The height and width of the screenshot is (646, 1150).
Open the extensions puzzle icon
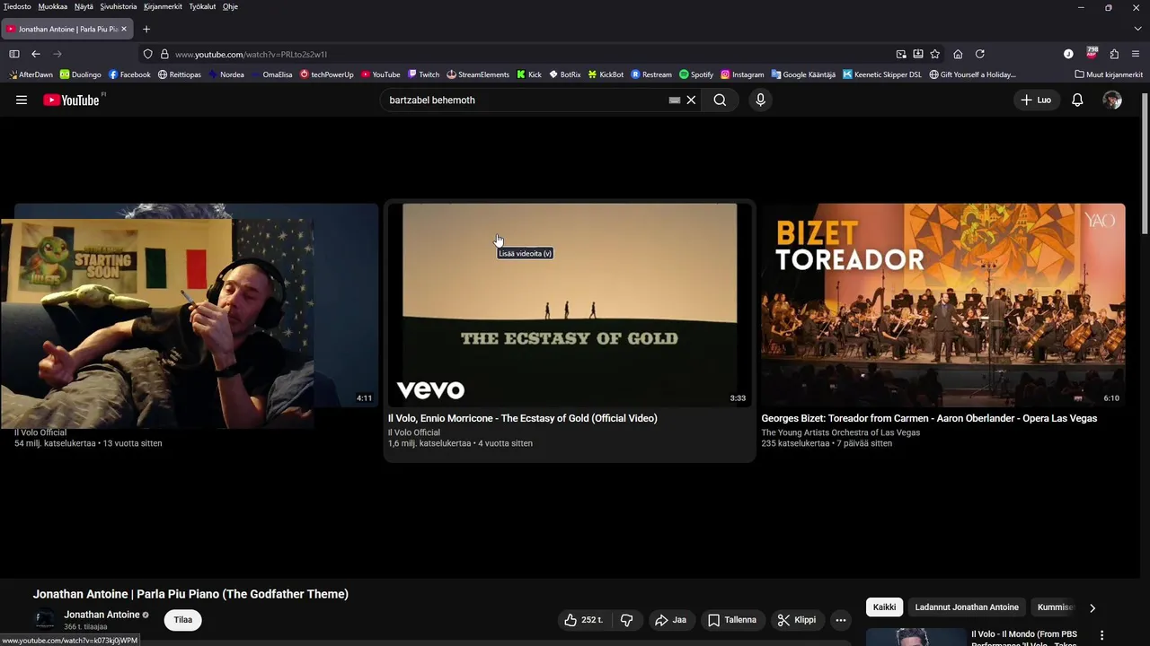click(1114, 54)
